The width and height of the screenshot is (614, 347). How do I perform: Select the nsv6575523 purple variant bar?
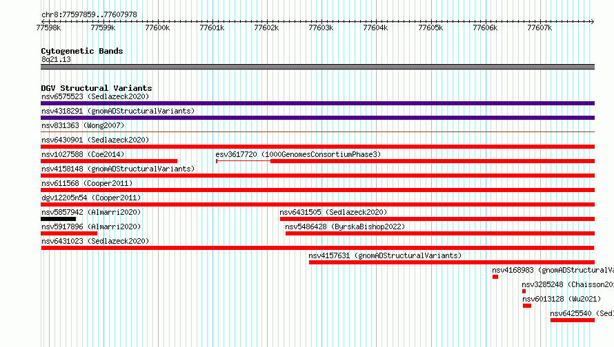(x=317, y=103)
